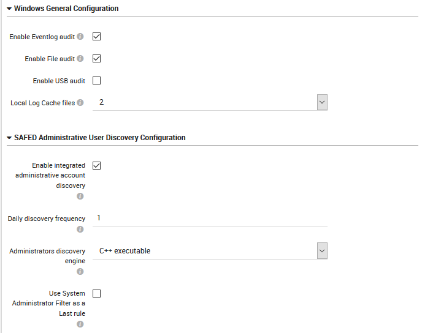Image resolution: width=422 pixels, height=333 pixels.
Task: Click the Enable USB audit label
Action: (59, 81)
